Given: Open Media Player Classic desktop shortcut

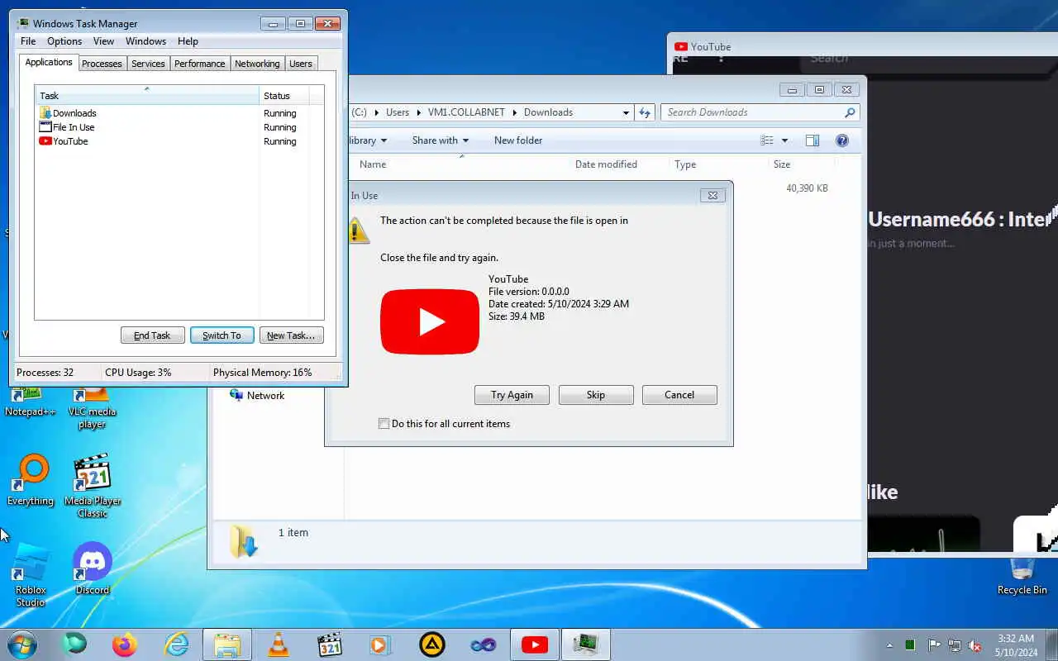Looking at the screenshot, I should coord(93,486).
